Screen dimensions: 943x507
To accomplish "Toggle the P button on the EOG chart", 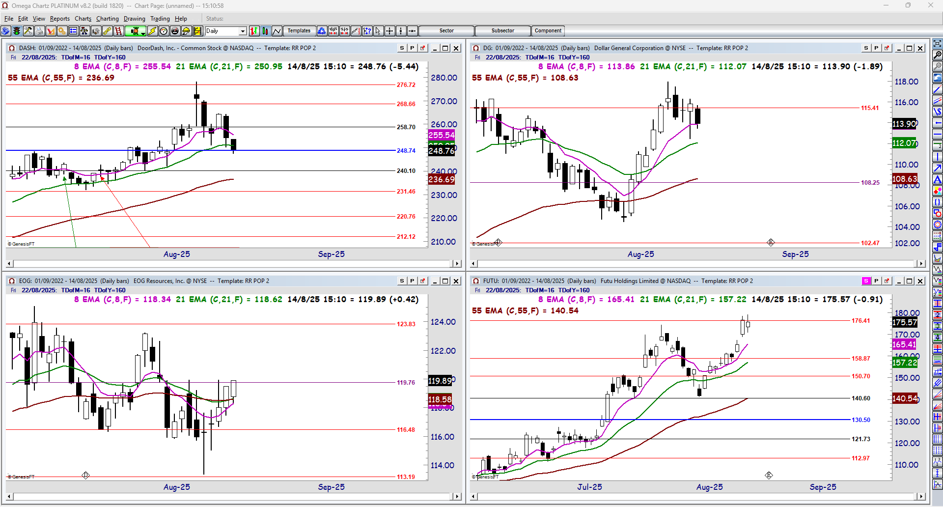I will pos(413,281).
